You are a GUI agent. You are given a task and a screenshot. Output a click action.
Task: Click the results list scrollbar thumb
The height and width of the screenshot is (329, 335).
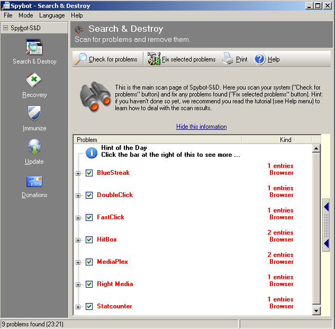(x=316, y=228)
